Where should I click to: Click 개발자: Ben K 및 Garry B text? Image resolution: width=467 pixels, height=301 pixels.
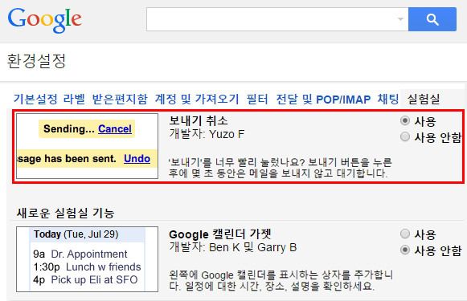pyautogui.click(x=233, y=247)
